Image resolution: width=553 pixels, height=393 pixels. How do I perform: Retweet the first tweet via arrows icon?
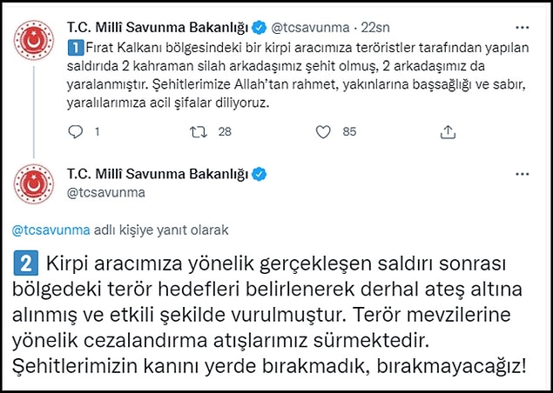pyautogui.click(x=199, y=131)
